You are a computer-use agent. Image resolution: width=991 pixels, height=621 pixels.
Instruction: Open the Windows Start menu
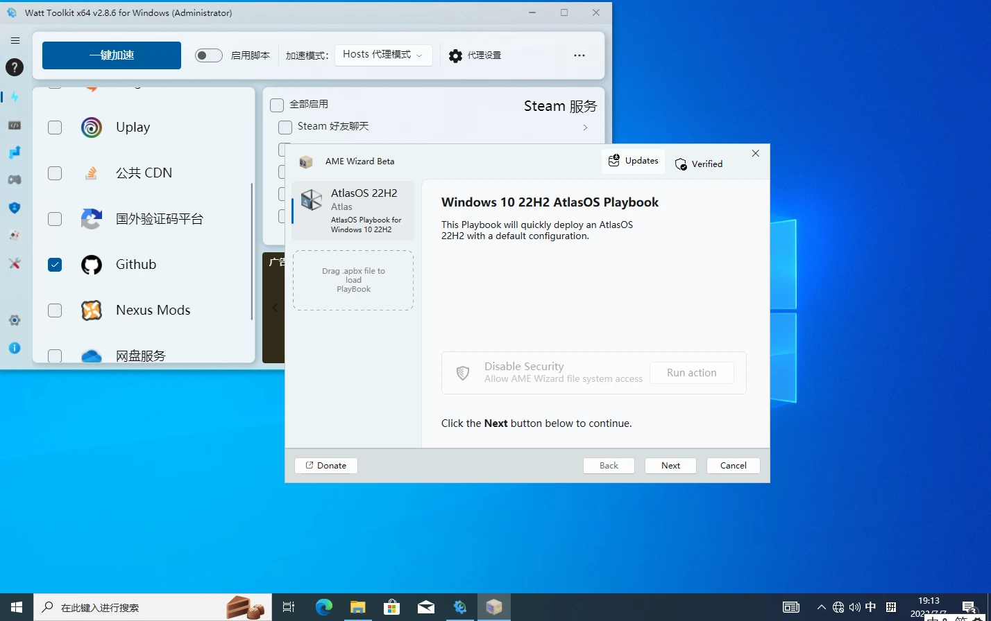point(17,607)
